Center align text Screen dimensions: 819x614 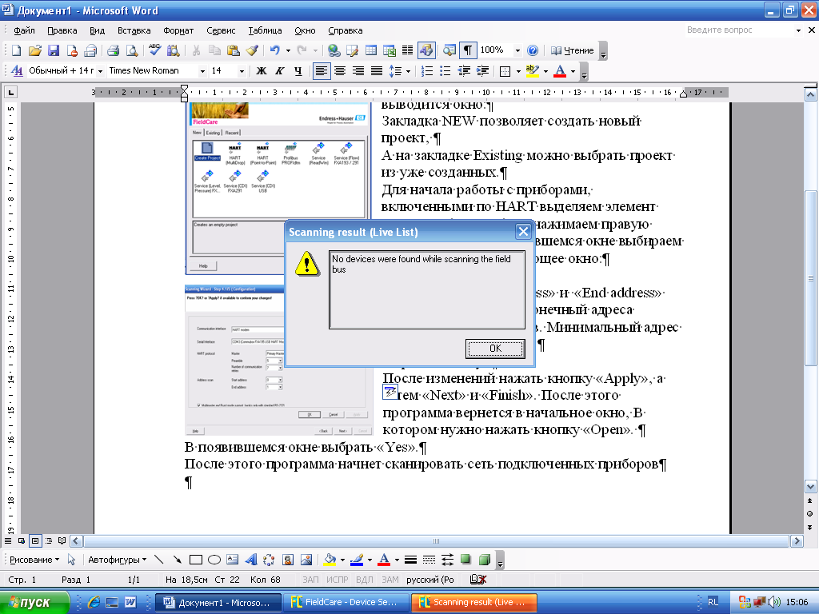pos(339,70)
